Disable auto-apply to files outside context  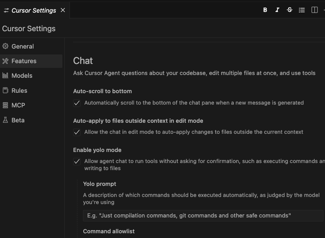[77, 132]
